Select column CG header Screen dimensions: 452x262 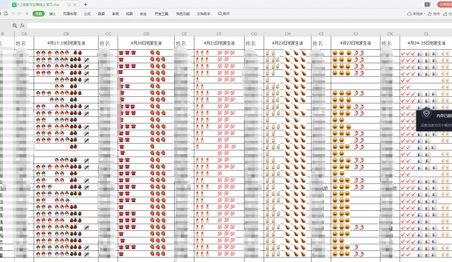coord(254,34)
